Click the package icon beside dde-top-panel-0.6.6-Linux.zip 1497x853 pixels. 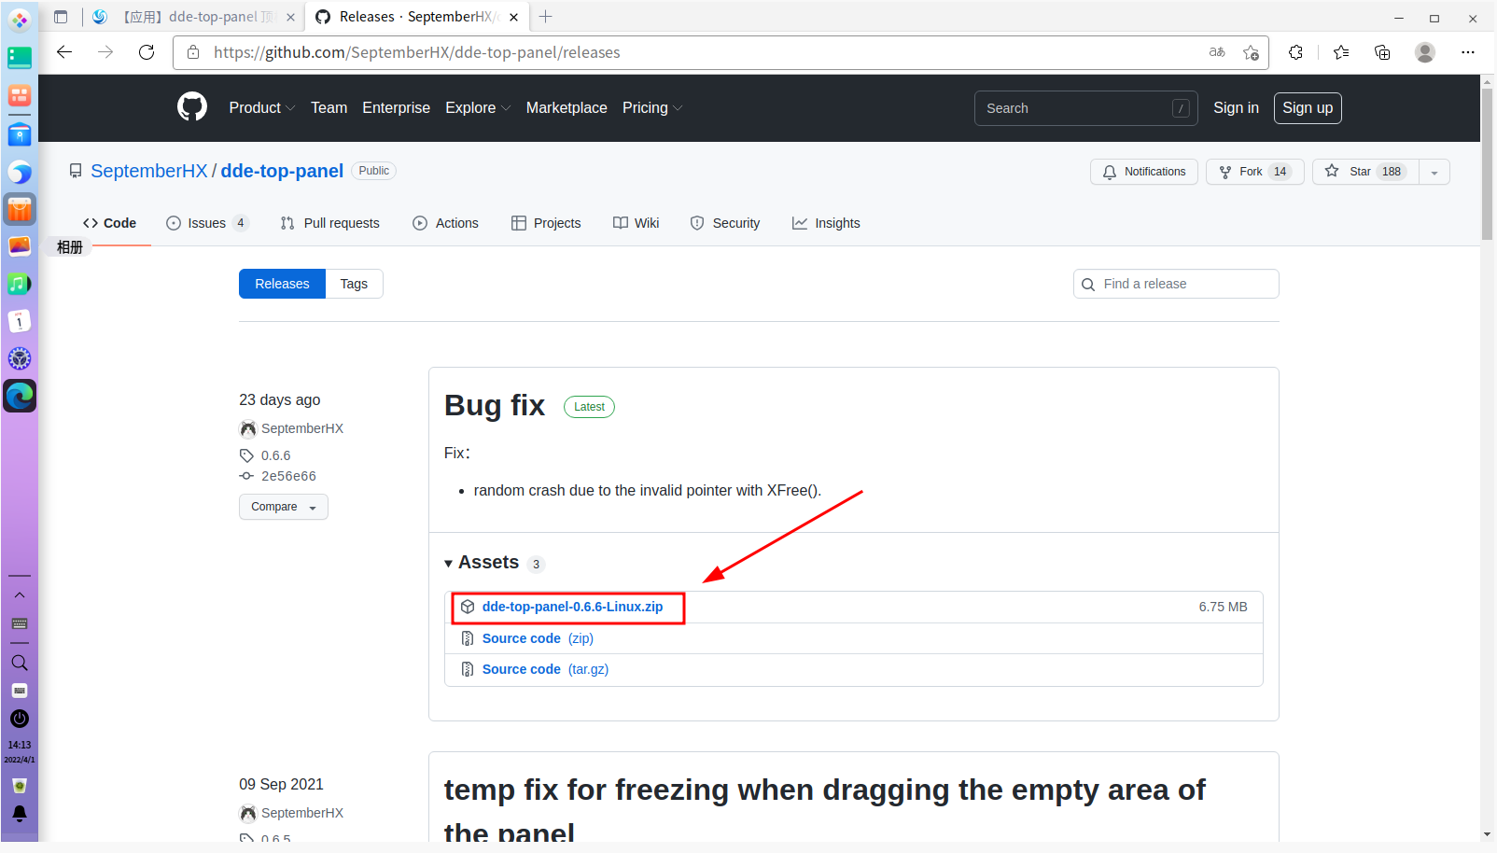(468, 607)
